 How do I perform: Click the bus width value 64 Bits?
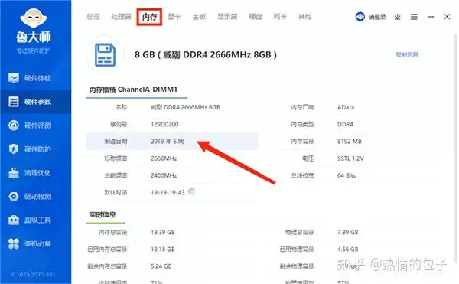(347, 175)
